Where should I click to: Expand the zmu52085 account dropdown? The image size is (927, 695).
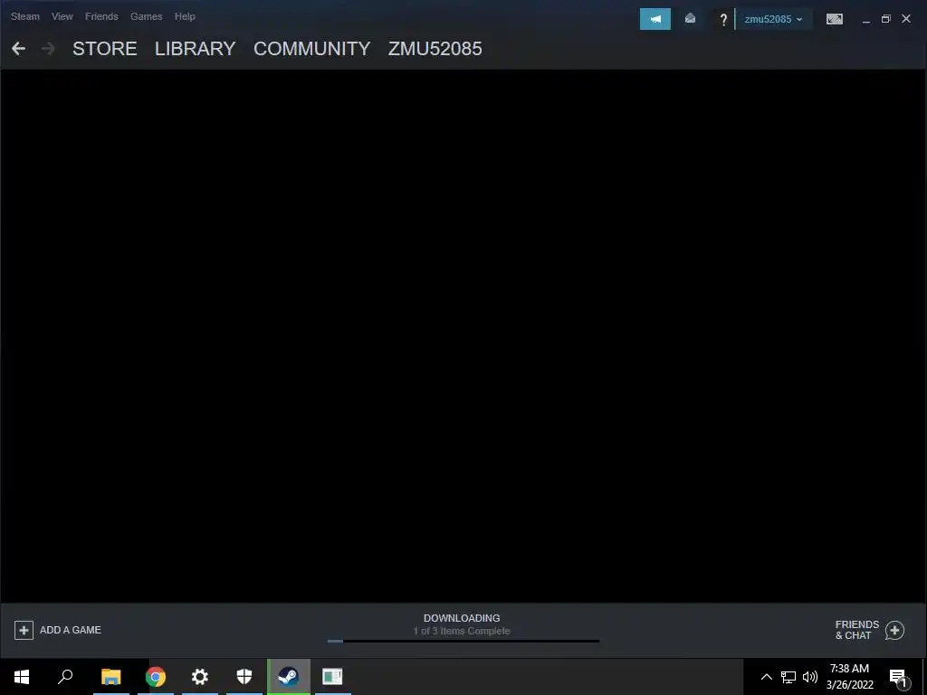click(773, 19)
